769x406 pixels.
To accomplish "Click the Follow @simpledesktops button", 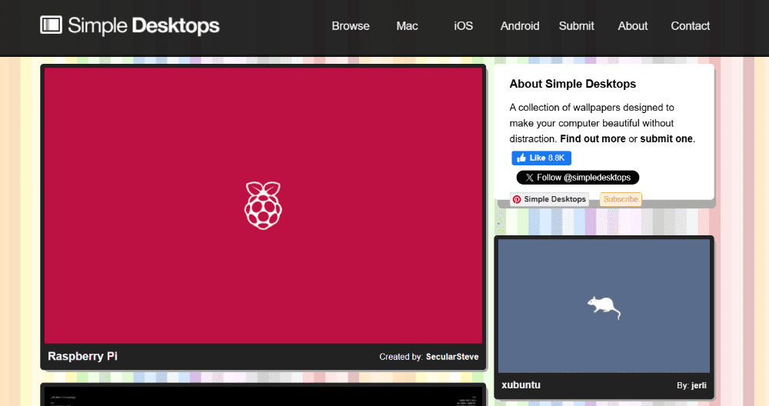I will tap(578, 178).
